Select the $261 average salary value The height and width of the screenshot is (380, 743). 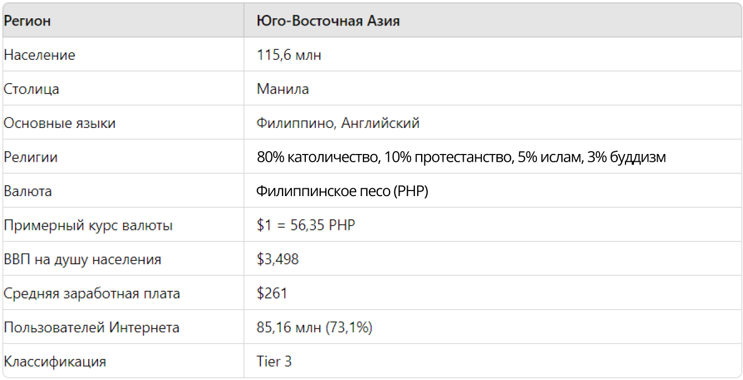click(272, 294)
